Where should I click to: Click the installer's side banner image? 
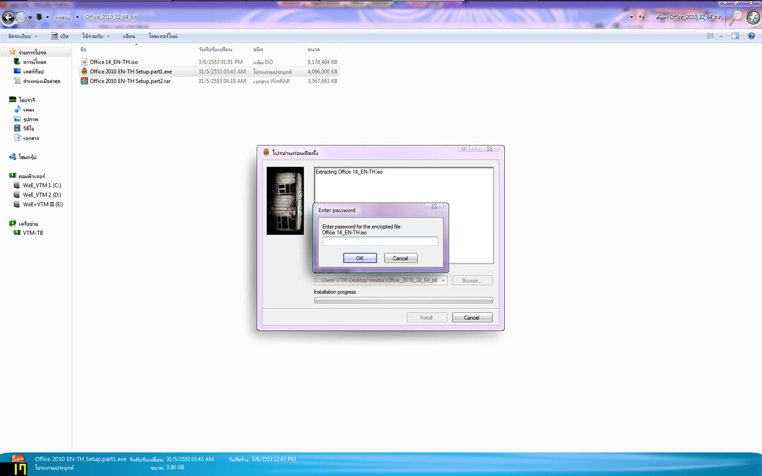coord(285,201)
